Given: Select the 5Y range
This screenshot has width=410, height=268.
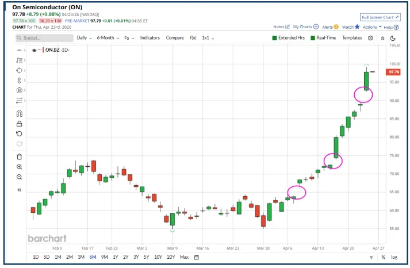Looking at the screenshot, I should pyautogui.click(x=146, y=257).
